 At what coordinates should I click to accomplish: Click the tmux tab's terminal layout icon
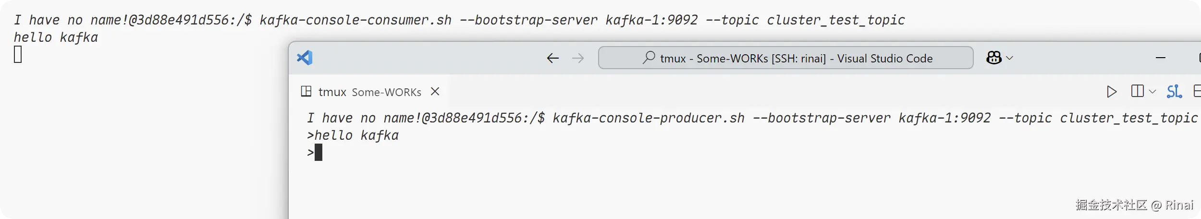pos(306,91)
